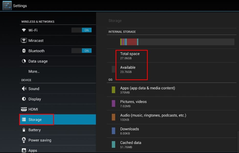Open the Apps settings entry
239x153 pixels.
pyautogui.click(x=33, y=150)
